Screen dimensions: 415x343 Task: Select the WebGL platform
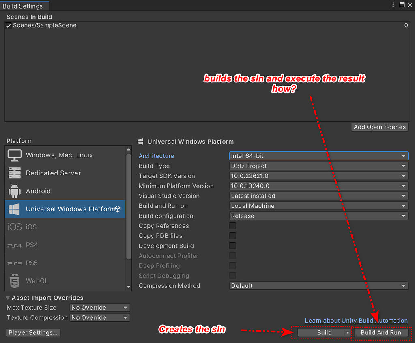coord(38,280)
